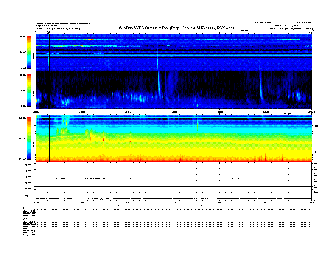Click the 30.00 label on RAD1 scale

point(23,90)
